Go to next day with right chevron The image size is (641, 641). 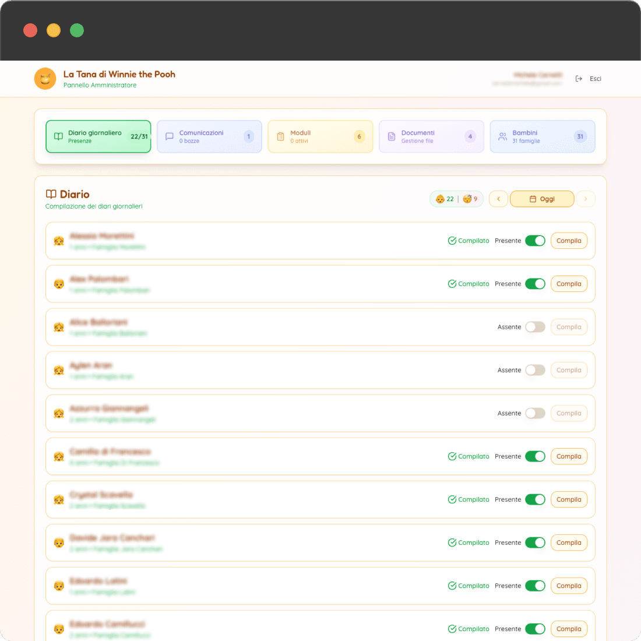(x=586, y=199)
